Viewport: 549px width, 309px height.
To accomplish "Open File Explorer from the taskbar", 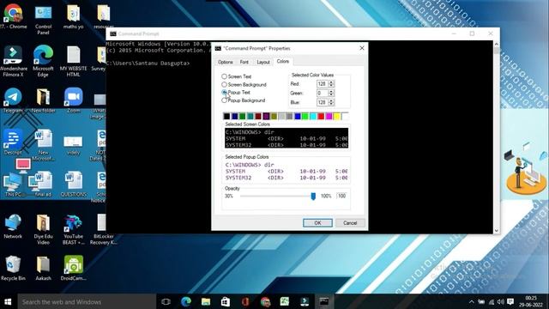I will tap(206, 301).
